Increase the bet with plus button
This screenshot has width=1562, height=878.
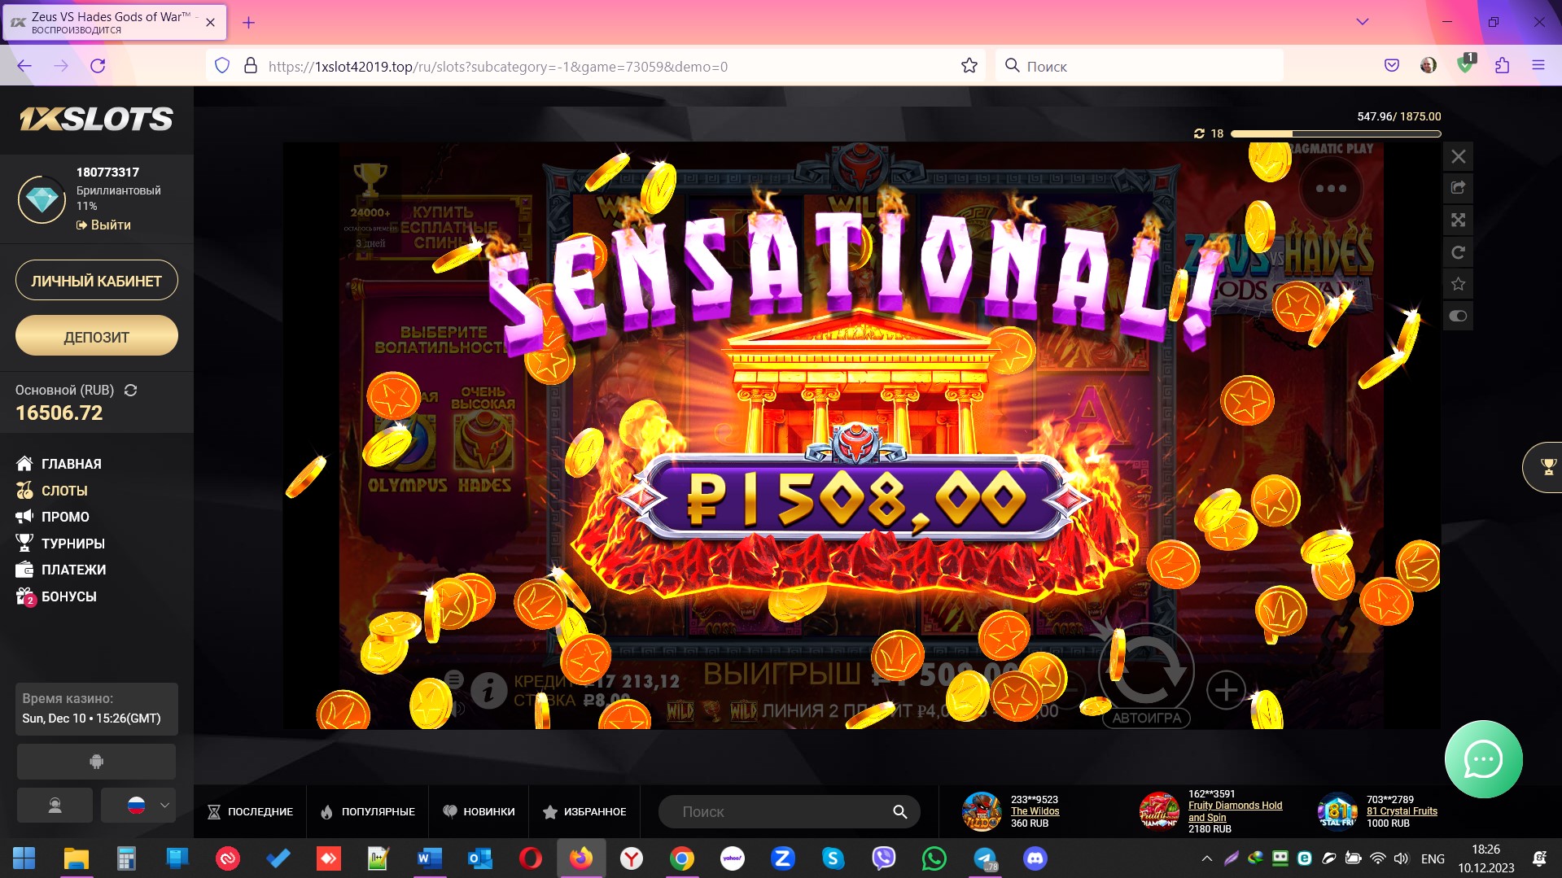(x=1226, y=691)
